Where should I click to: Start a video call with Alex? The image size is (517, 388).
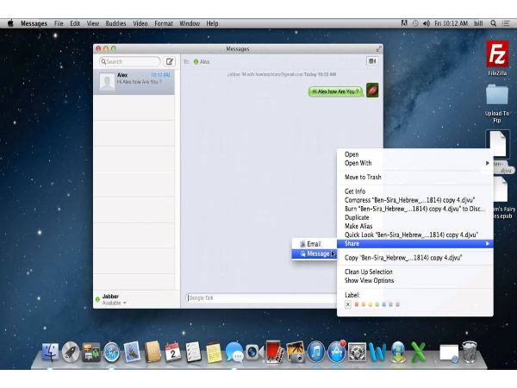click(372, 61)
